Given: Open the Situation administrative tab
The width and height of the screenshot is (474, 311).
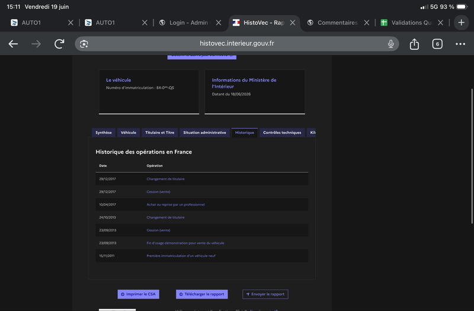Looking at the screenshot, I should 204,132.
